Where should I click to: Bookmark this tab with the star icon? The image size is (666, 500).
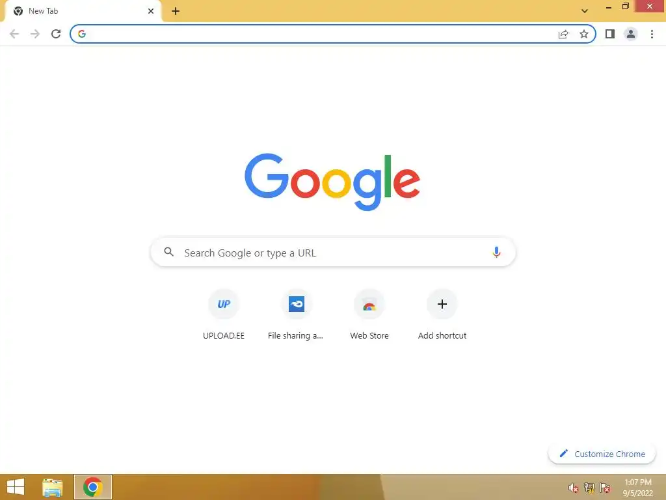point(584,34)
